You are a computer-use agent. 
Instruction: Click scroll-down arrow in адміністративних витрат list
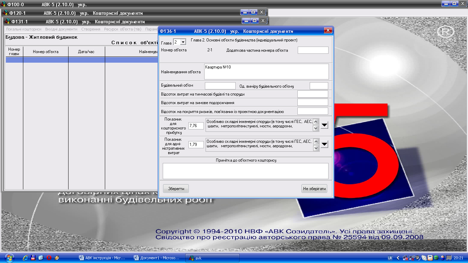point(316,148)
